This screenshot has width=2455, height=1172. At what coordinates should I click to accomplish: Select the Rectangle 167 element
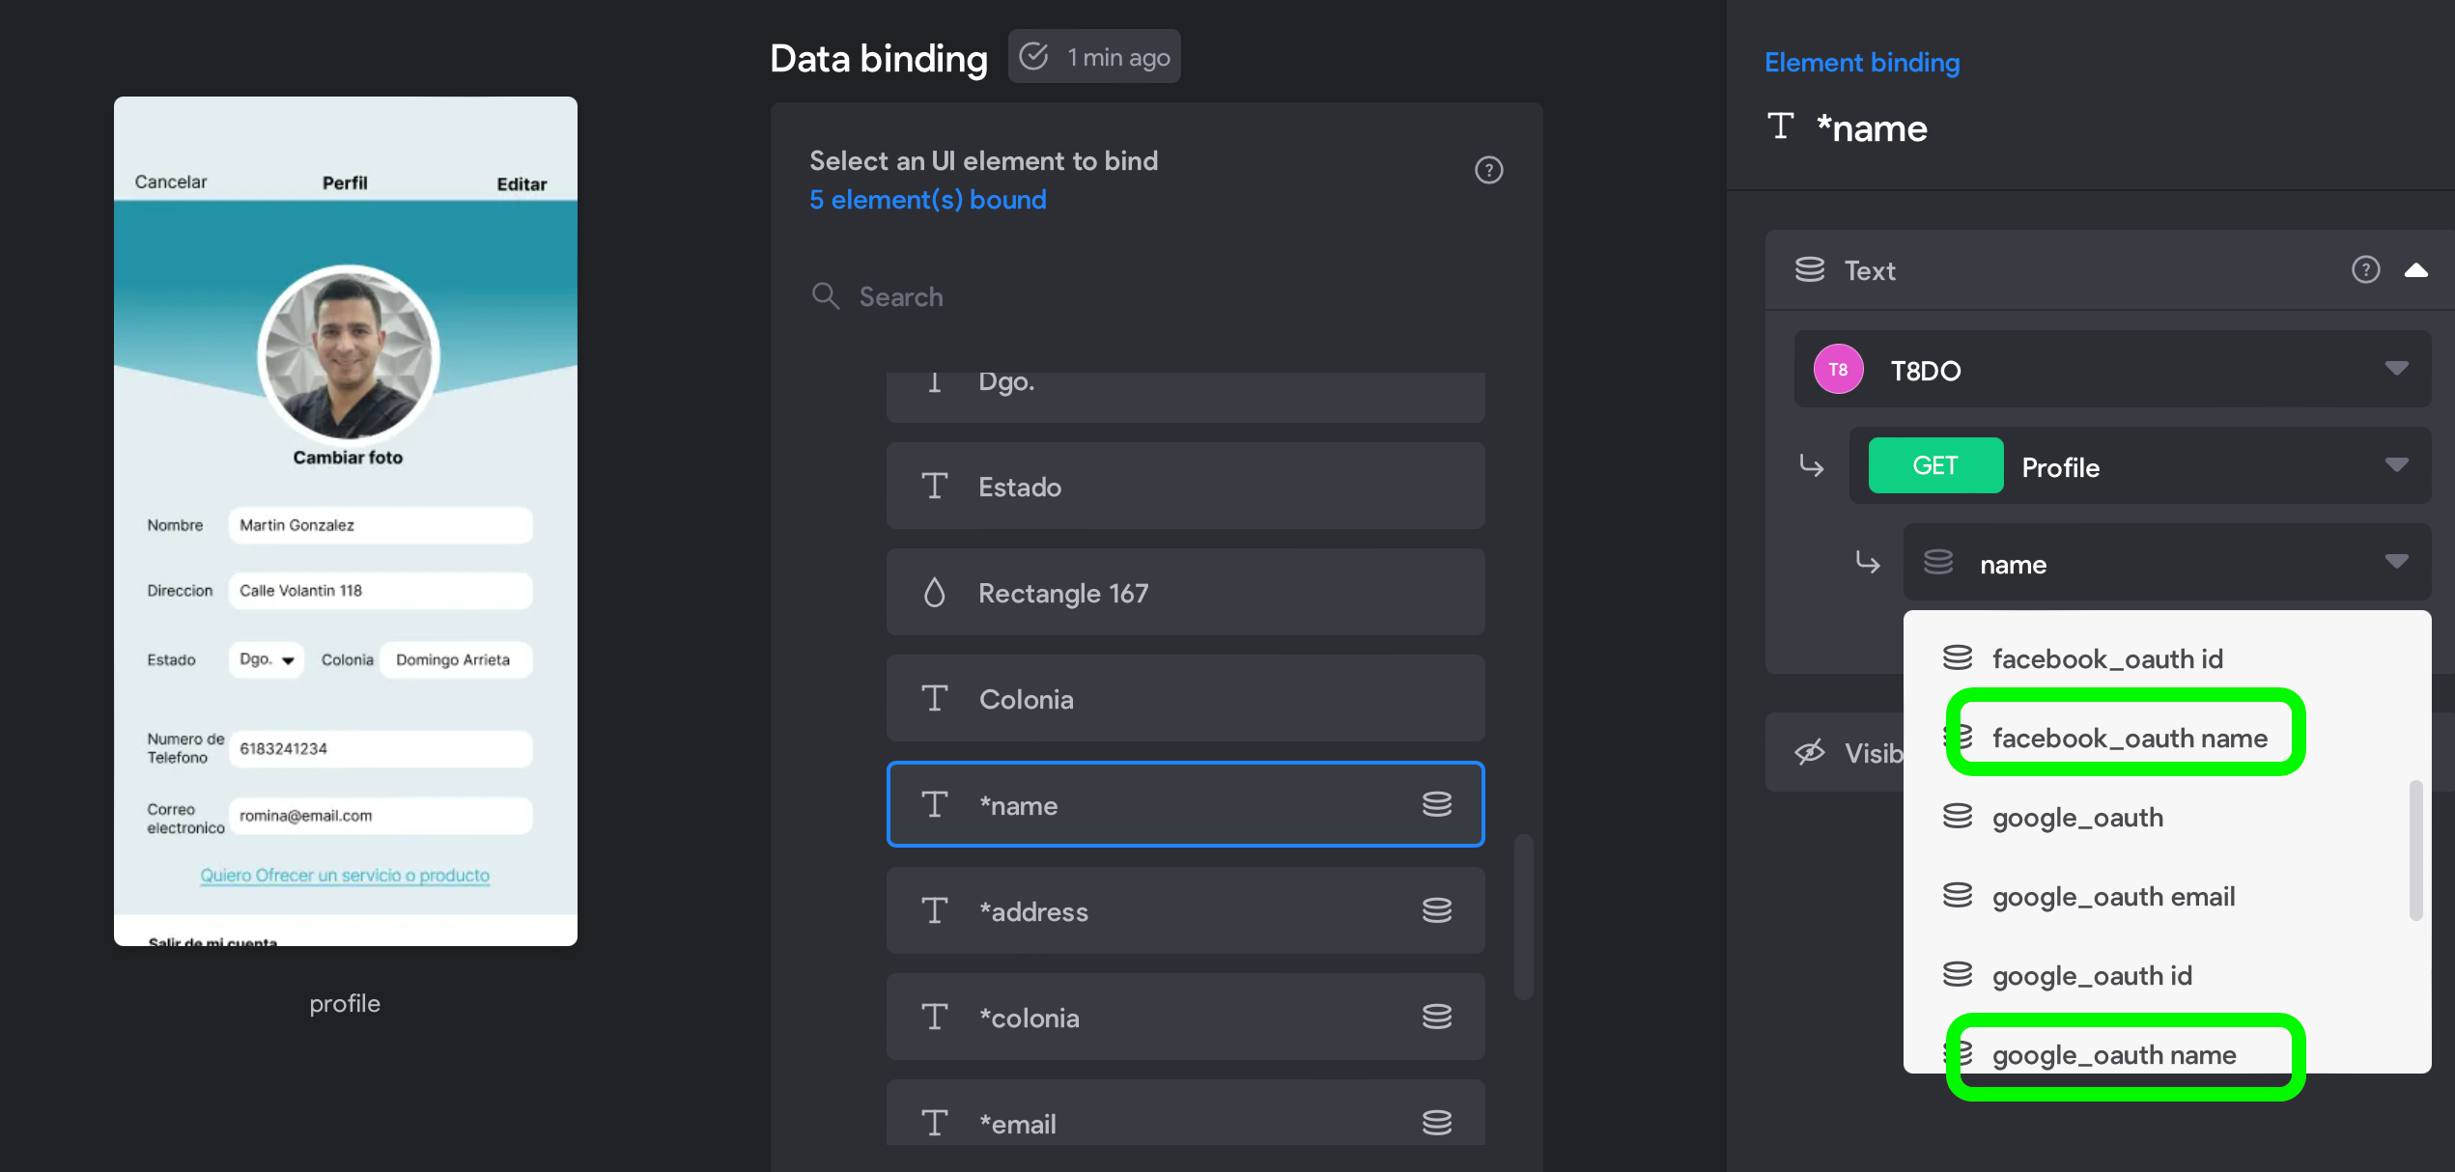point(1185,592)
